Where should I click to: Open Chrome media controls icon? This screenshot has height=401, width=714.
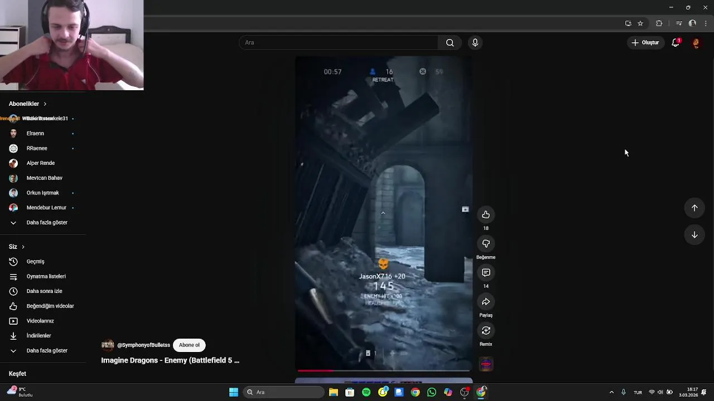coord(679,23)
